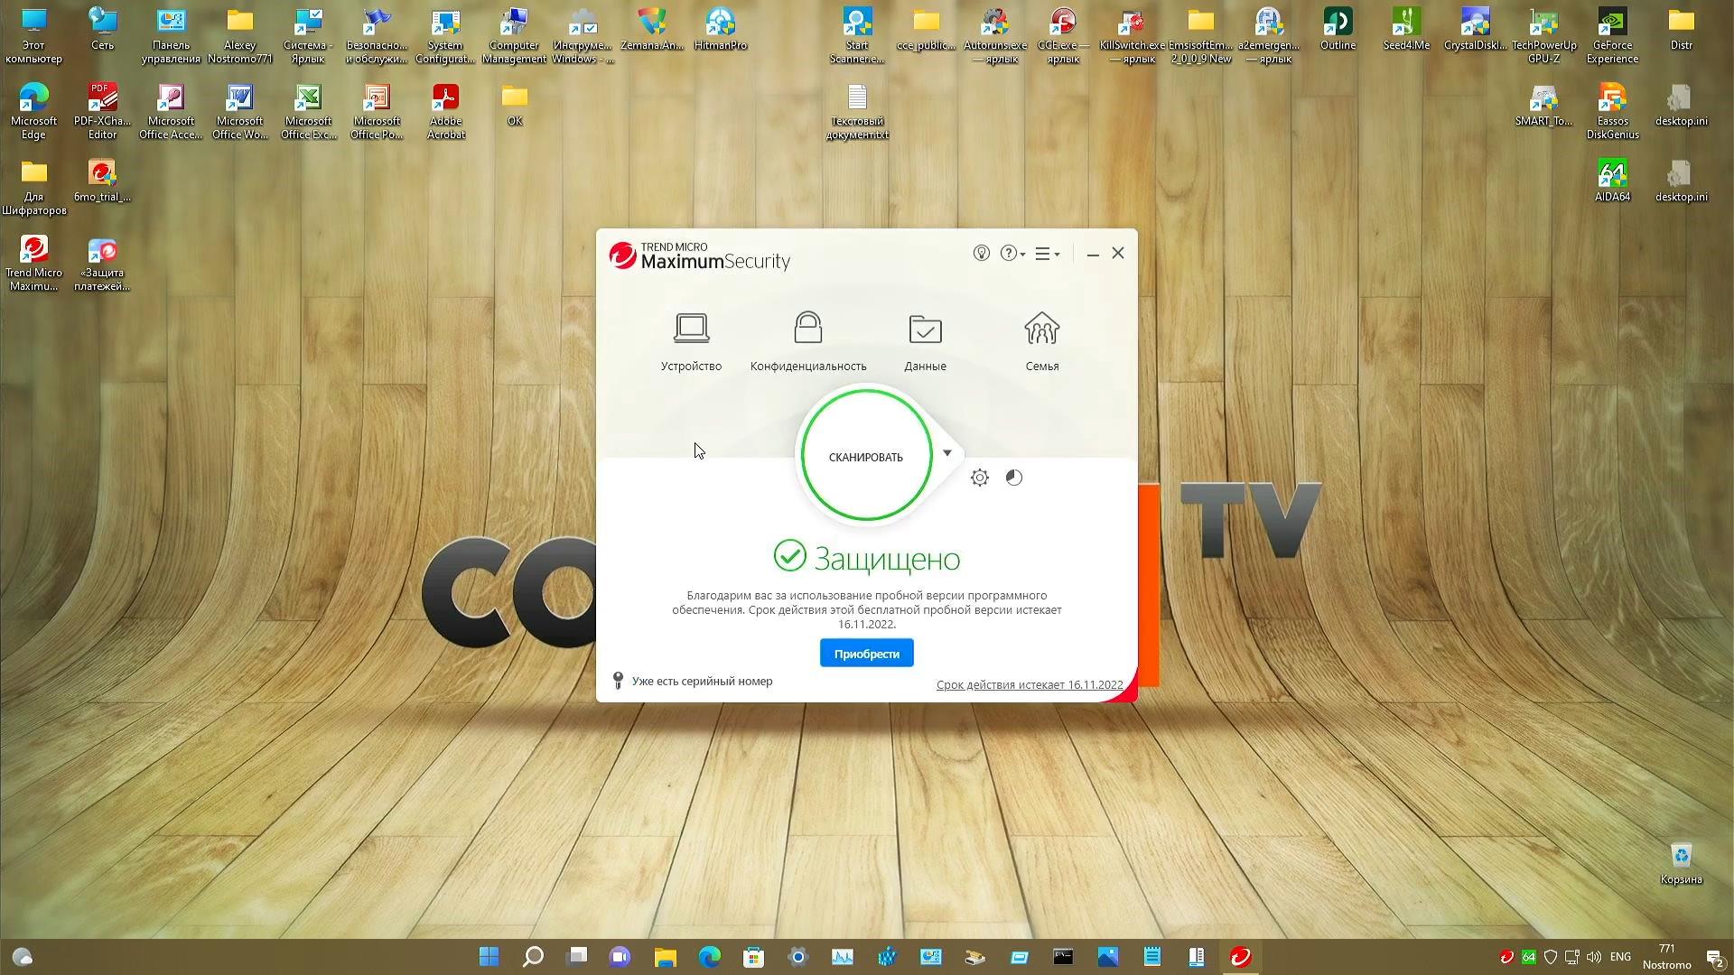Open Trend Micro icon in the system tray
The width and height of the screenshot is (1734, 975).
tap(1506, 956)
